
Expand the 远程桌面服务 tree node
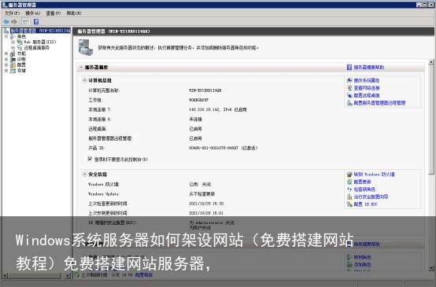point(13,48)
